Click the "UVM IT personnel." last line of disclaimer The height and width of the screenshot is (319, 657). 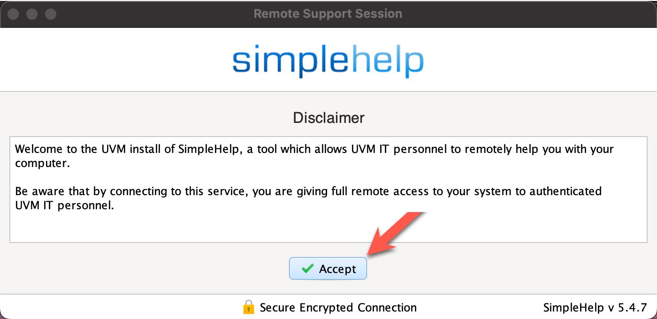(x=64, y=206)
